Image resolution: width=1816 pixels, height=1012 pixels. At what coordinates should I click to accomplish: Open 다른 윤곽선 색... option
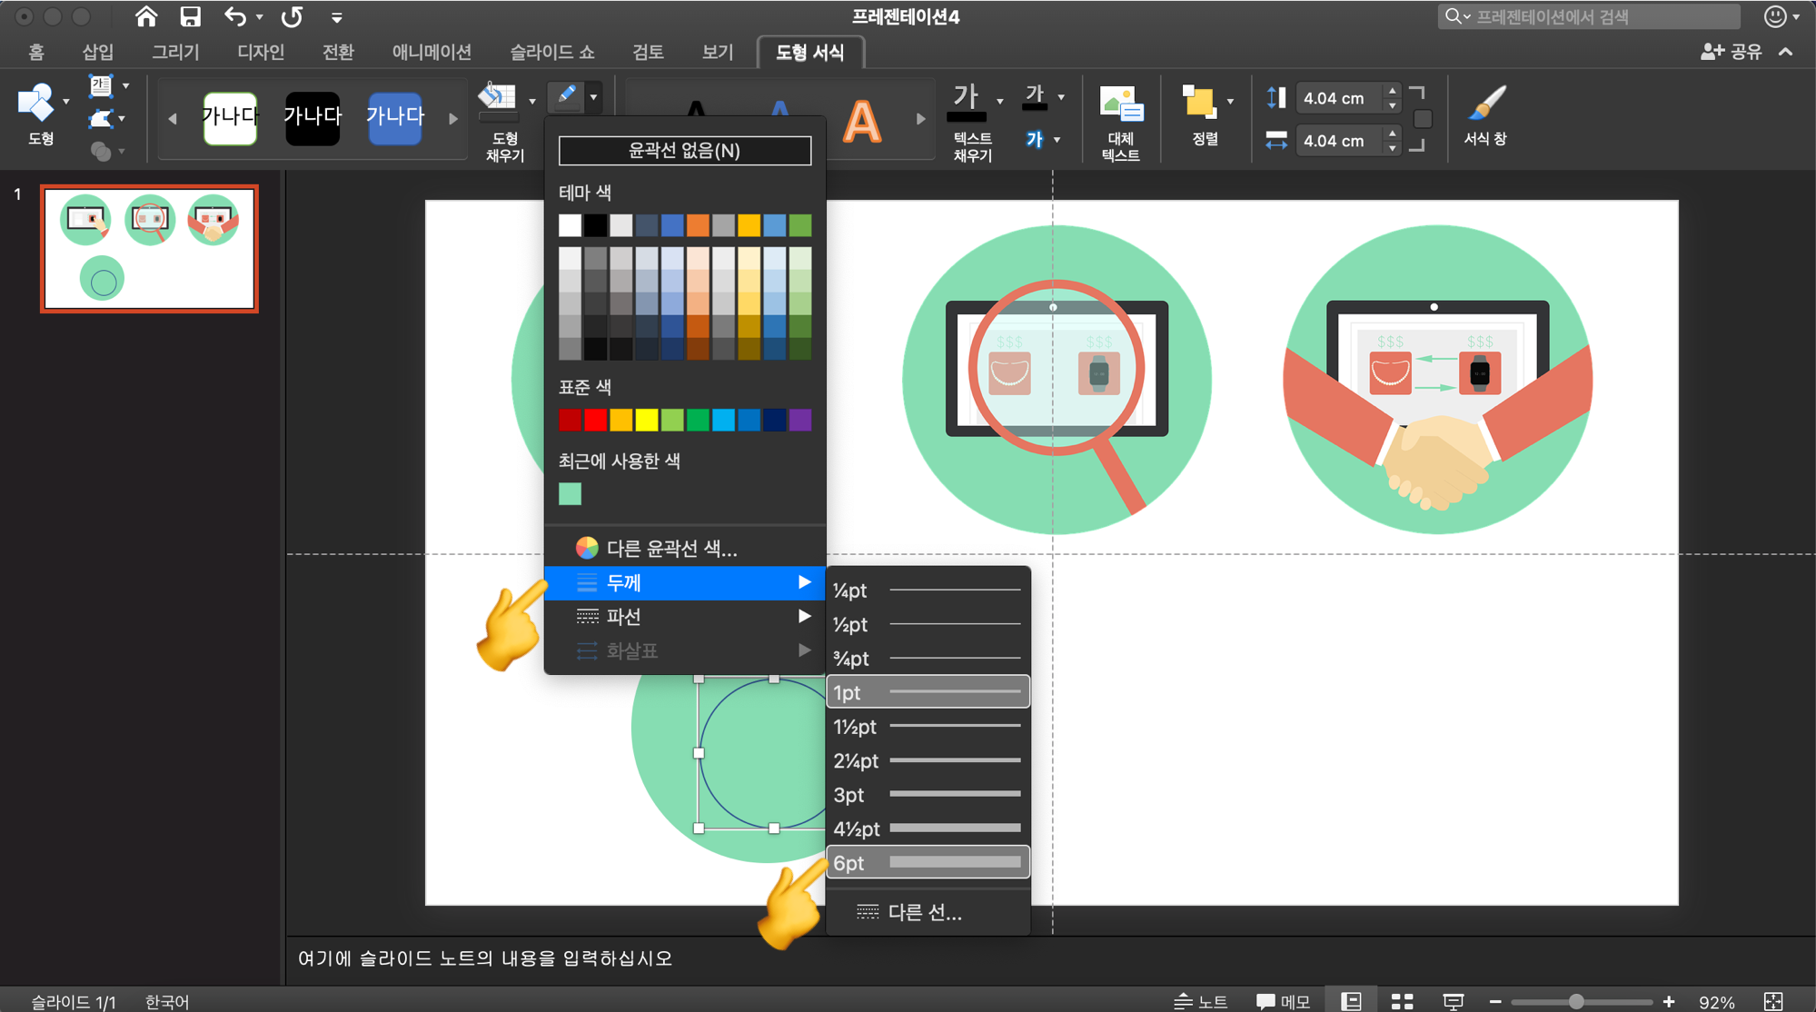click(670, 548)
